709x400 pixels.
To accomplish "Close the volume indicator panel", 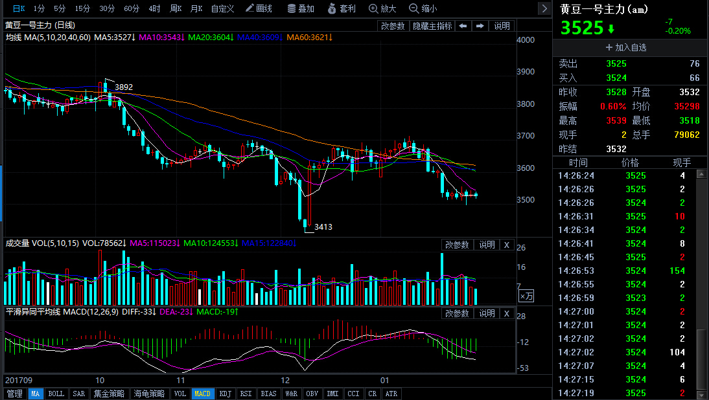I will tap(507, 245).
